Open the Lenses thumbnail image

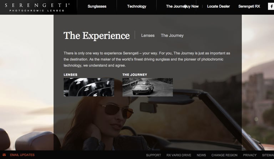pyautogui.click(x=89, y=87)
